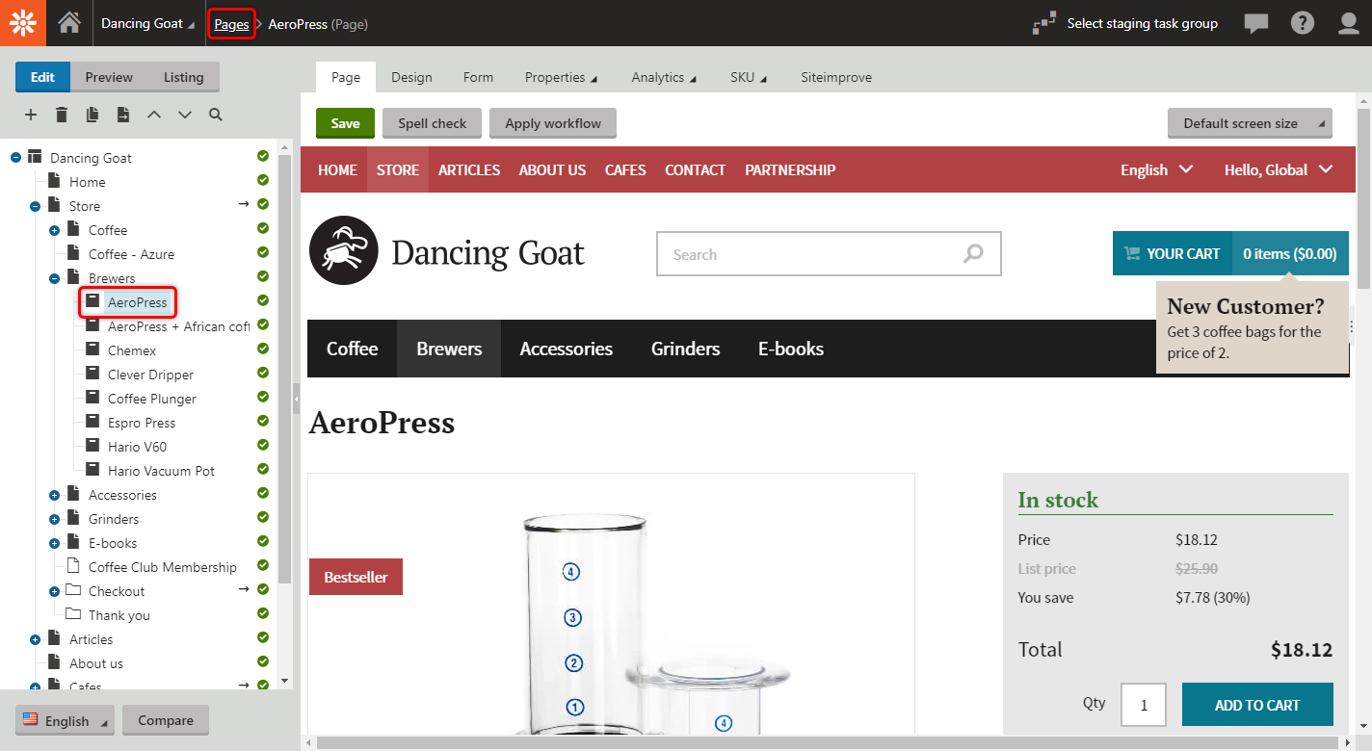Click the site Search input field
Viewport: 1372px width, 751px height.
point(829,254)
